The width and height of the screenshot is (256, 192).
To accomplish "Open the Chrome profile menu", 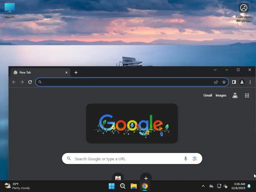I will [242, 82].
